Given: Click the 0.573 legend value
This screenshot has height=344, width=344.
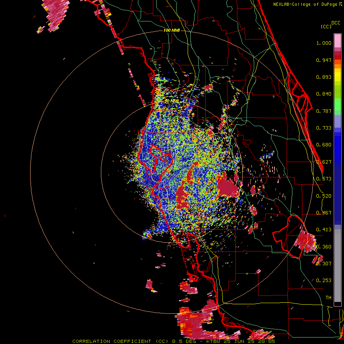Looking at the screenshot, I should [x=324, y=179].
